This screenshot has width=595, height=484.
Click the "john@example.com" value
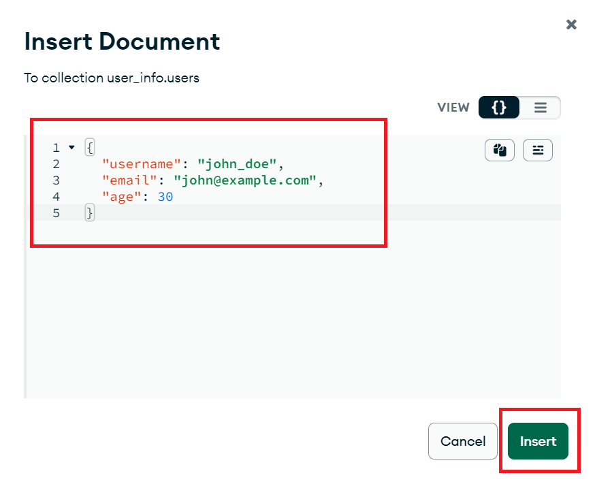pos(245,180)
